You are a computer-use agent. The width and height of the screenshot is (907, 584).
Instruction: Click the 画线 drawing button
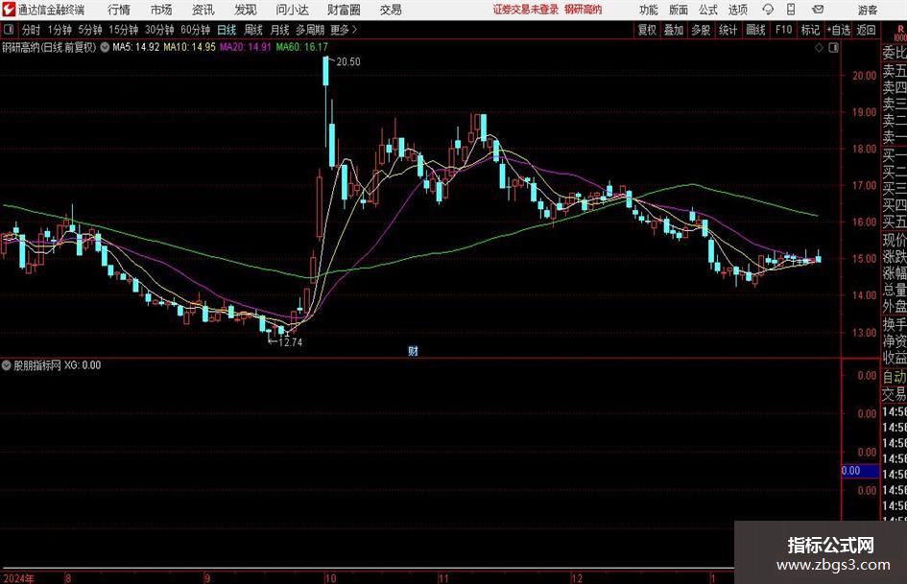755,30
